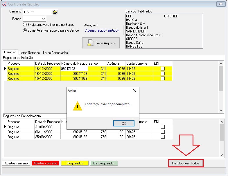Switch to the Lotes Gerados tab
Viewport: 228px width, 176px height.
(x=29, y=53)
